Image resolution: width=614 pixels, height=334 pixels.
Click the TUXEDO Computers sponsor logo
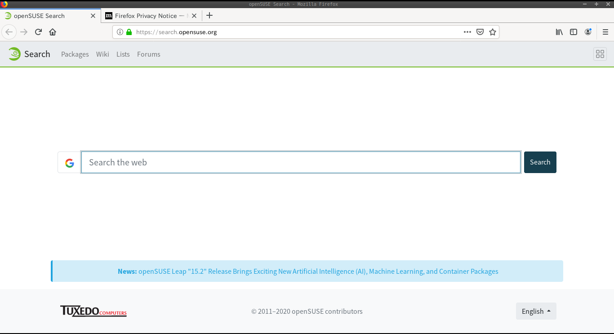(93, 311)
